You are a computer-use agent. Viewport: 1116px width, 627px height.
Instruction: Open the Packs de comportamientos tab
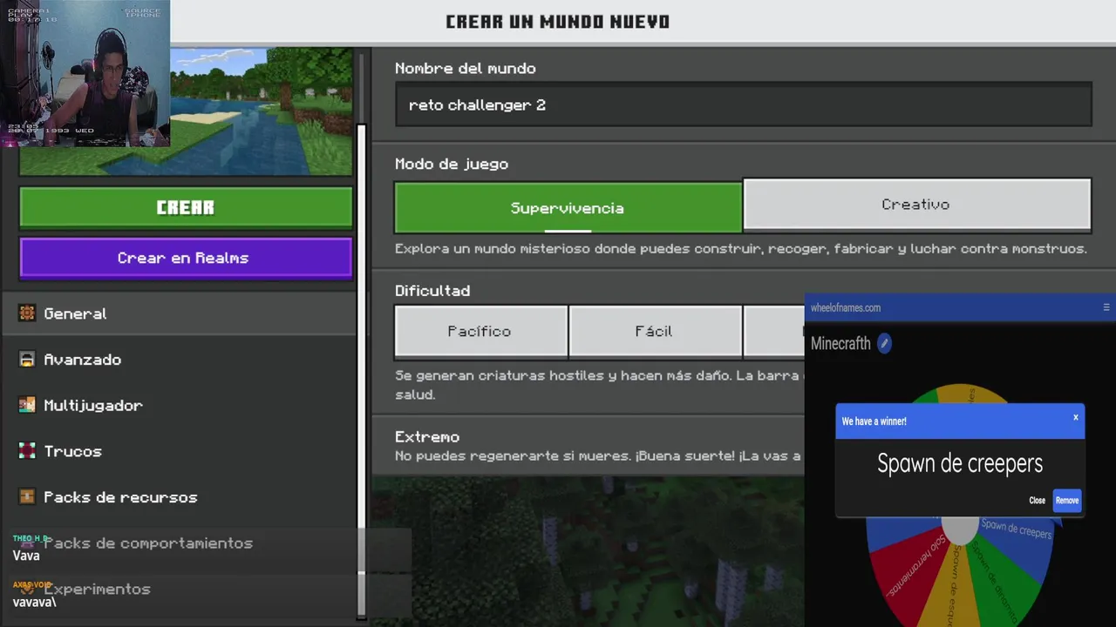(179, 543)
